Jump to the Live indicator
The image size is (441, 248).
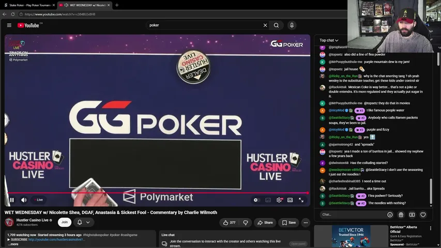pos(39,200)
